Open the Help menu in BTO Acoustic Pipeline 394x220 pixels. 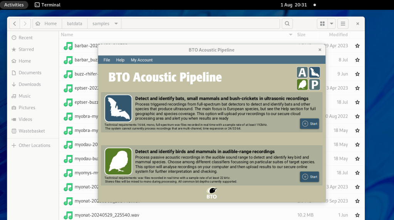(x=120, y=60)
